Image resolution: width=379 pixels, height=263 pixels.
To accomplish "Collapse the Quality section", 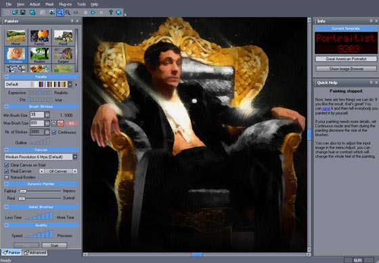I will (x=7, y=225).
